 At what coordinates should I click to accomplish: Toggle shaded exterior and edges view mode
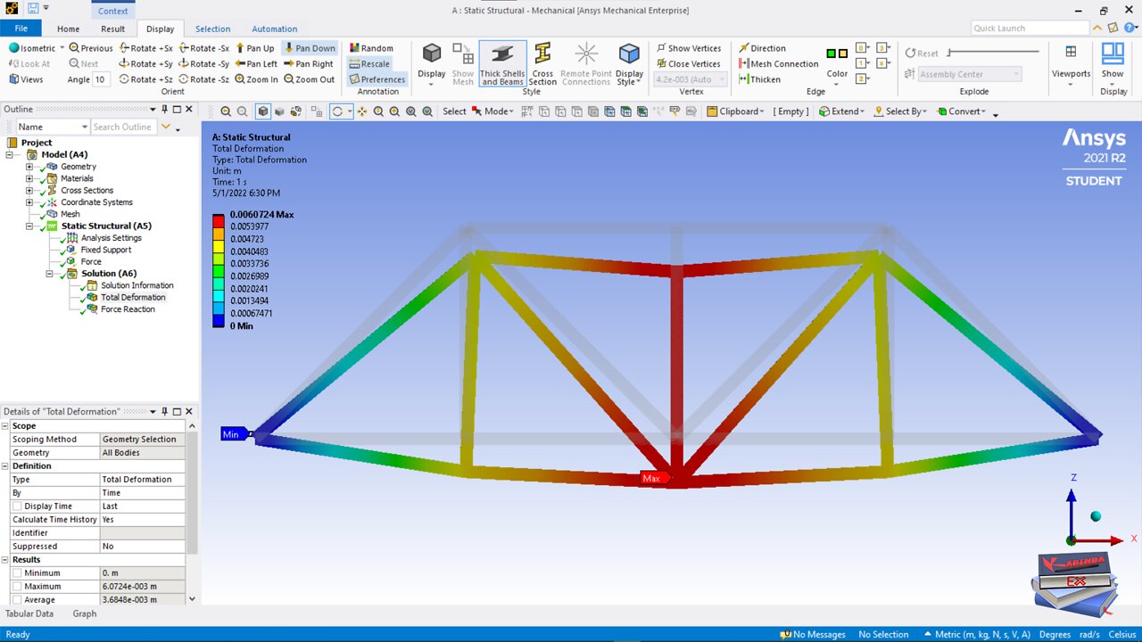(263, 111)
